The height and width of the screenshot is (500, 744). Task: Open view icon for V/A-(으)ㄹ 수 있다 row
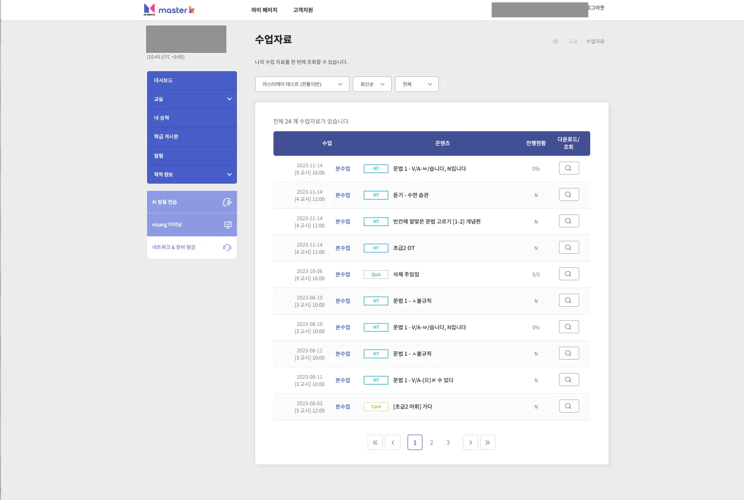click(x=569, y=380)
